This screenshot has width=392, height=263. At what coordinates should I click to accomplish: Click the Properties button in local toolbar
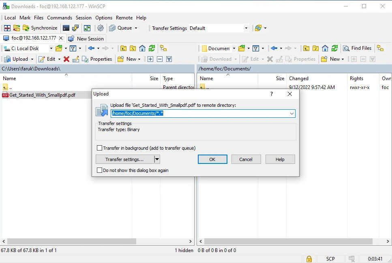tap(97, 59)
